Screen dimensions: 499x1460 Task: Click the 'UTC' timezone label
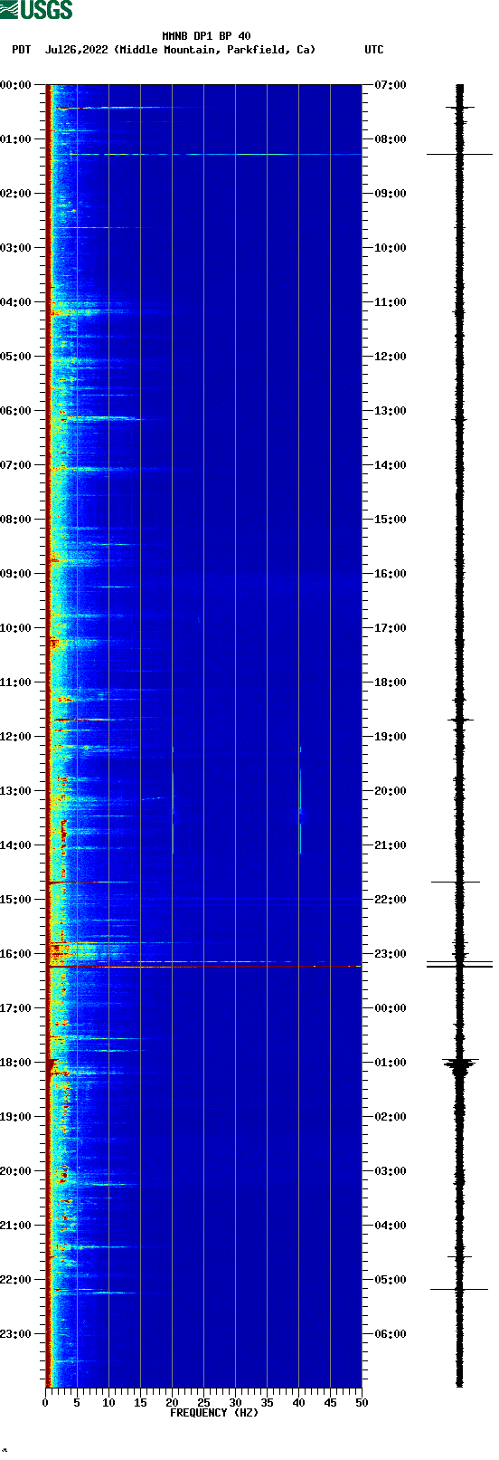(x=374, y=50)
